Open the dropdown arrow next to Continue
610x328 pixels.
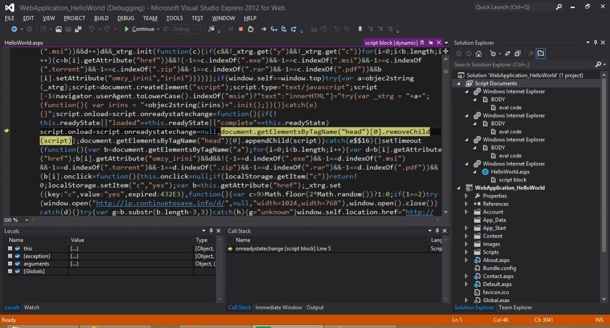[158, 29]
